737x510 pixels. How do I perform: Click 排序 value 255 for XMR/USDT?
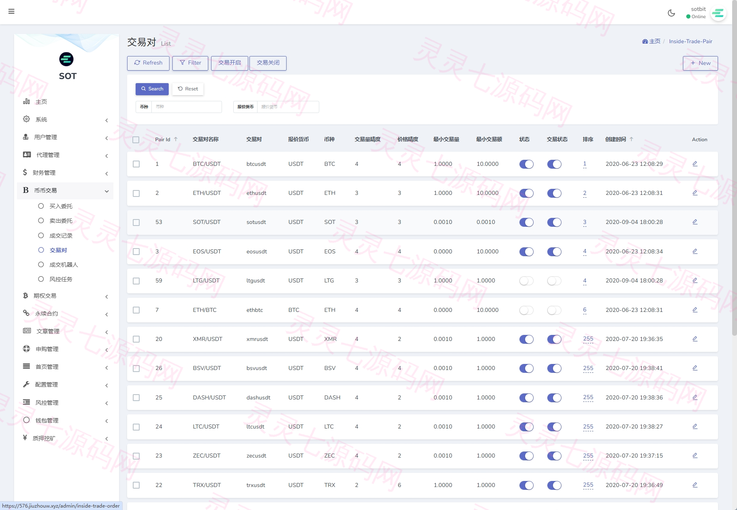(x=588, y=339)
